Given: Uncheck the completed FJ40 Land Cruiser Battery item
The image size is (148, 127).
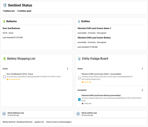Looking at the screenshot, I should 79,100.
